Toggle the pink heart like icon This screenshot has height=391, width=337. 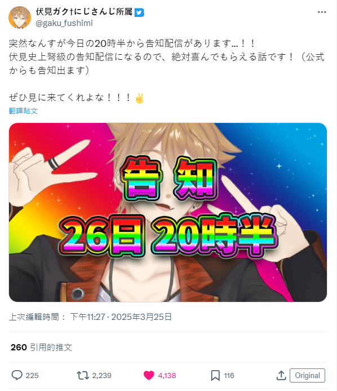coord(149,375)
